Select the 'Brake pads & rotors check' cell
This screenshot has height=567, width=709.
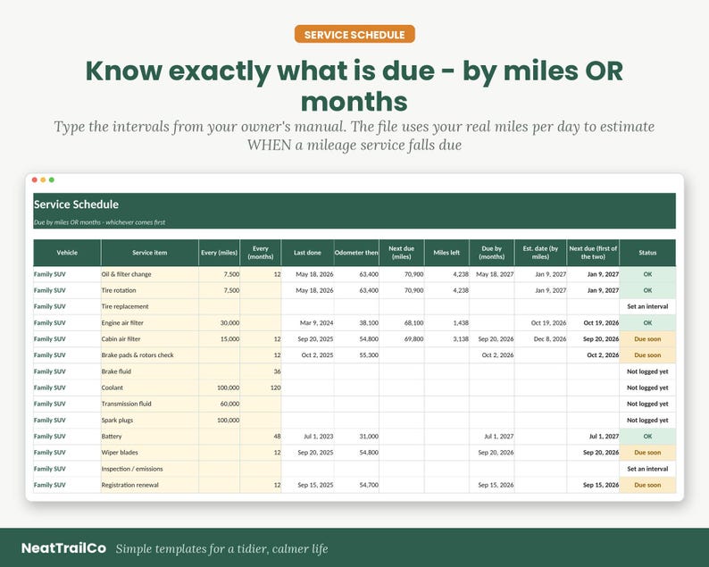click(150, 355)
